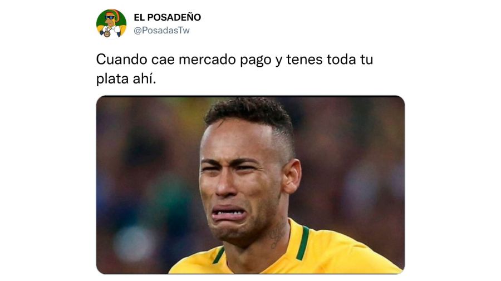Click the neck tattoo in the photo
This screenshot has height=281, width=501.
[x=277, y=236]
